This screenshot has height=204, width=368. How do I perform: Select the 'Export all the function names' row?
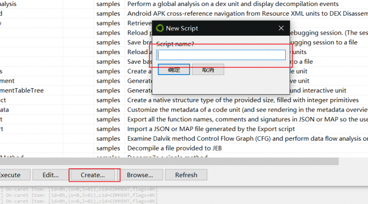[x=184, y=119]
